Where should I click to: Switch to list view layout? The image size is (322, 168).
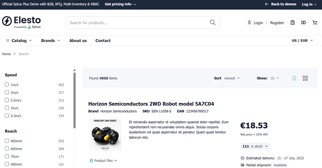coord(294,78)
